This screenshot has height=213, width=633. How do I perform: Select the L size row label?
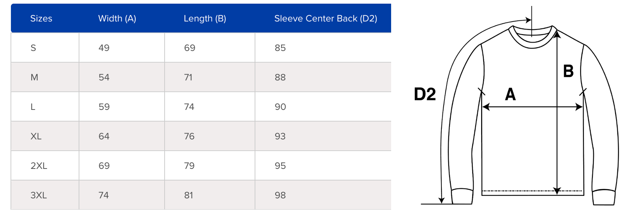click(x=33, y=107)
